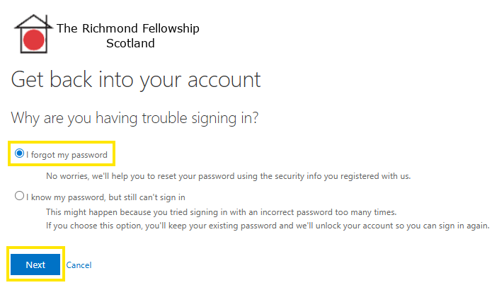The image size is (504, 302).
Task: Select the "I forgot my password" radio button
Action: tap(19, 153)
